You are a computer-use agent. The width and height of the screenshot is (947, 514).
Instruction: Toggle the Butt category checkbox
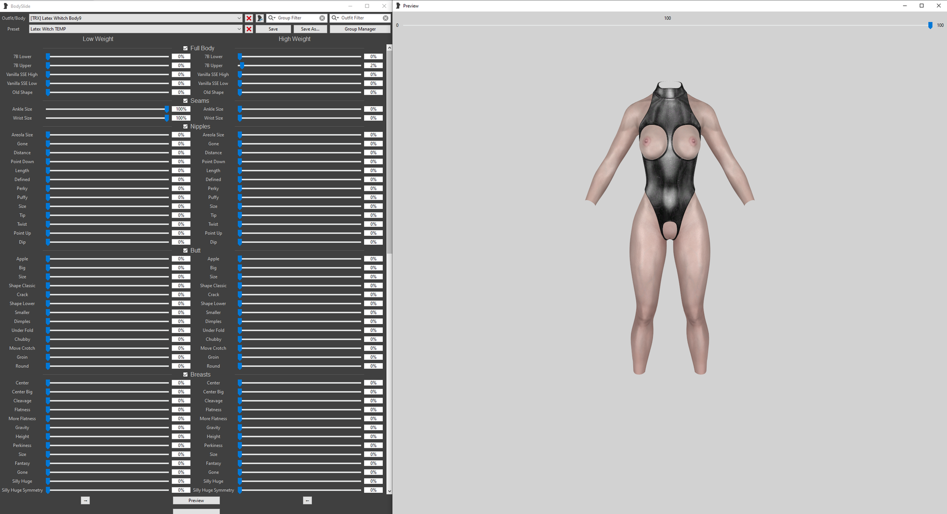point(185,251)
